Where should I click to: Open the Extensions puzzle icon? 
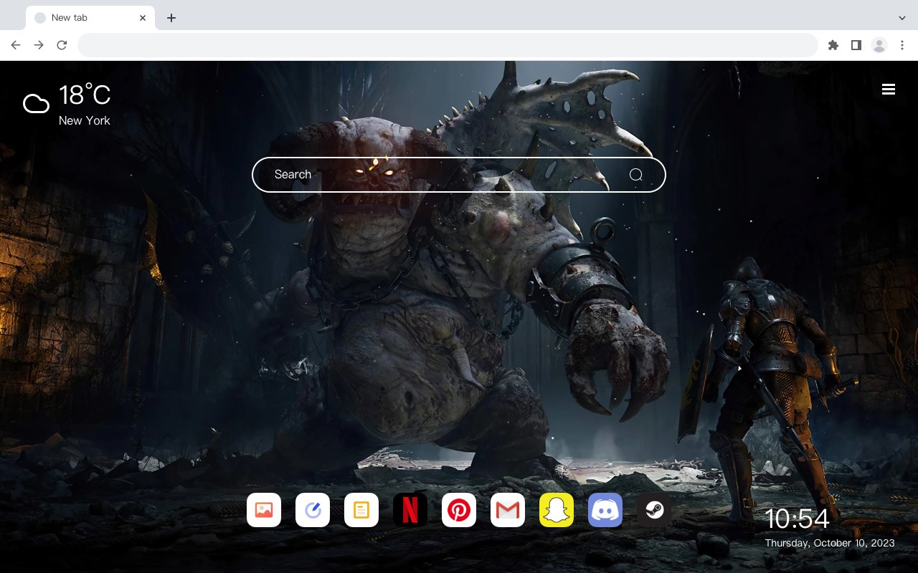click(833, 45)
